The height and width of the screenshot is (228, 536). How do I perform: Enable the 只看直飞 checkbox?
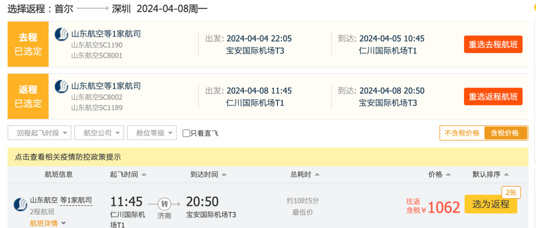pos(187,133)
